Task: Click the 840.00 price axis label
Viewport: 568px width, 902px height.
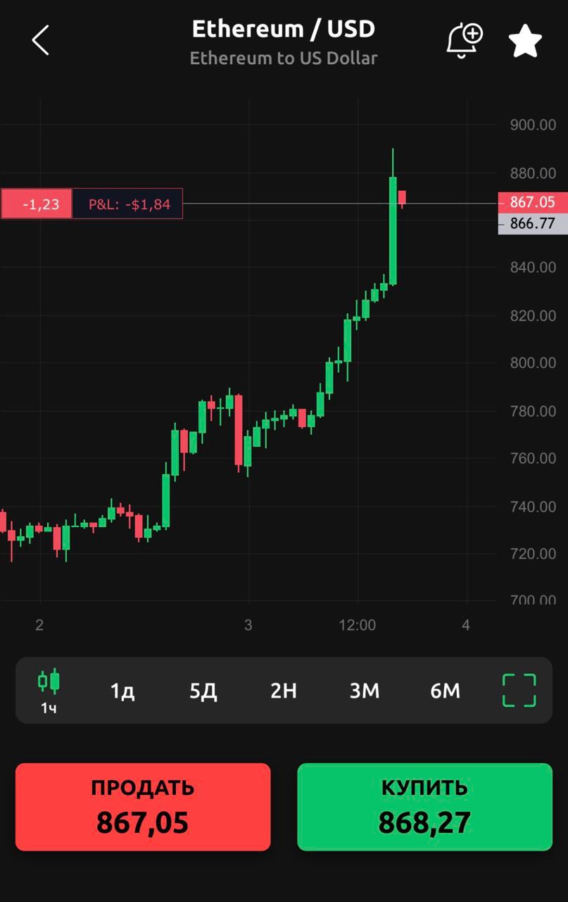Action: 533,268
